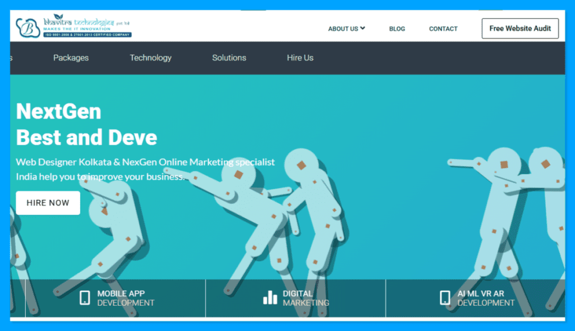Expand the About Us dropdown arrow
Screen dimensions: 575x331
coord(363,28)
